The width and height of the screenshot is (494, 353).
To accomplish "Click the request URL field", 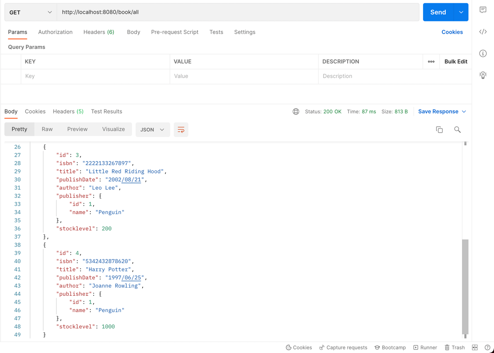I will click(238, 12).
